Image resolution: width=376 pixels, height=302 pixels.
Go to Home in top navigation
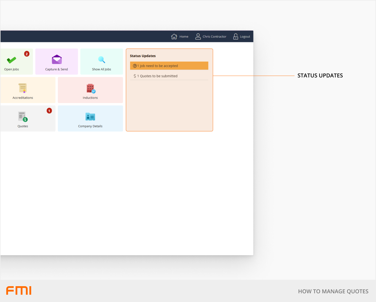click(184, 37)
